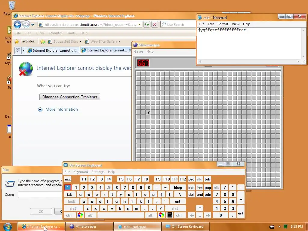
Task: Click the down arrow key on On-Screen Keyboard
Action: [x=200, y=215]
